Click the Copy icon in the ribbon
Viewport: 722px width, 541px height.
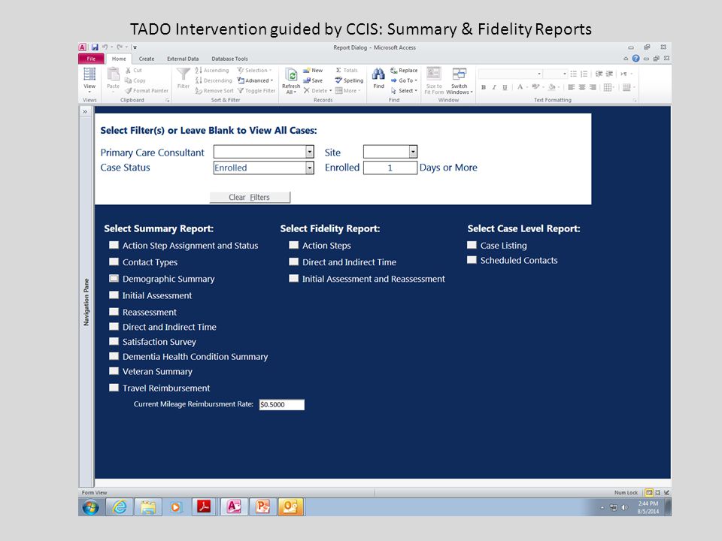[129, 80]
